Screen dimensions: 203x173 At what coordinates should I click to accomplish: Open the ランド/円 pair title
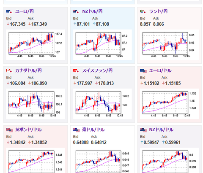click(158, 11)
